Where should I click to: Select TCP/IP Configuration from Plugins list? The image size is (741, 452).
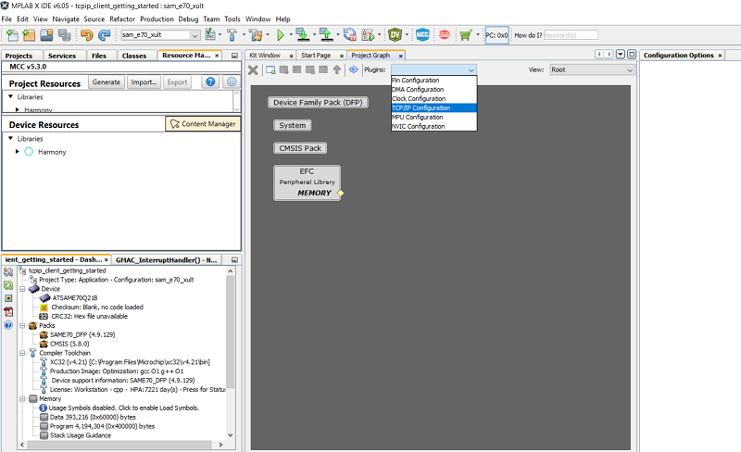433,107
